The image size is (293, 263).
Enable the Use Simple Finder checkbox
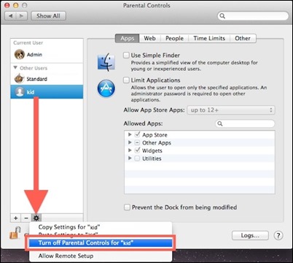126,56
